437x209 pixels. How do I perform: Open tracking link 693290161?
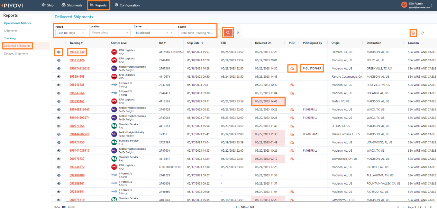[x=77, y=101]
